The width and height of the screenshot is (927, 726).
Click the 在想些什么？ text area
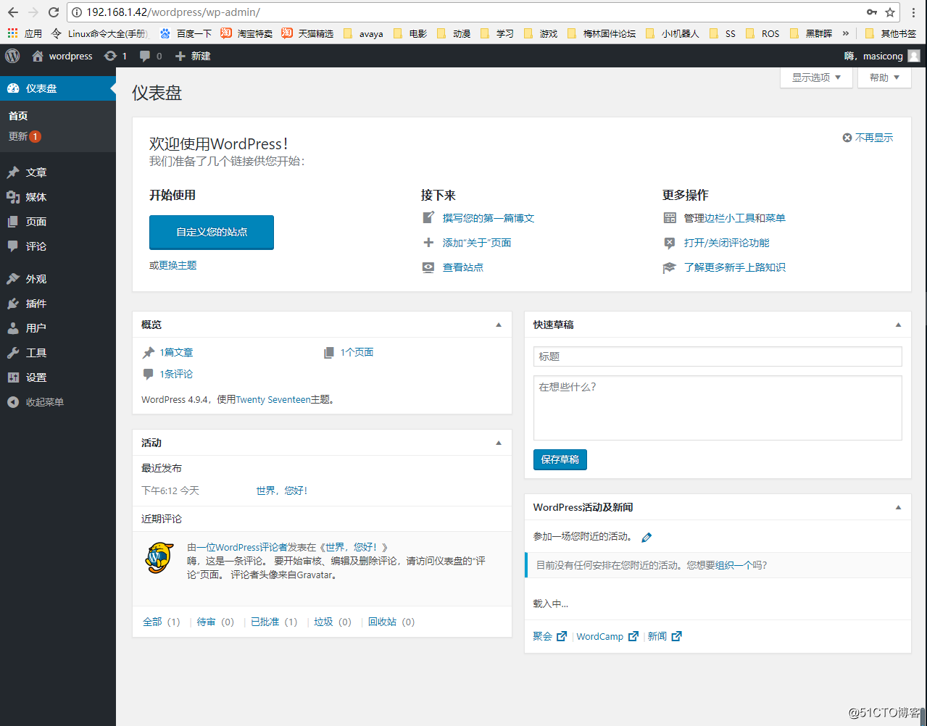click(718, 408)
